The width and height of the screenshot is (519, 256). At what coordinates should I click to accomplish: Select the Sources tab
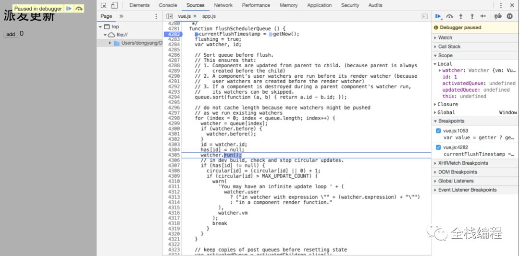(195, 5)
